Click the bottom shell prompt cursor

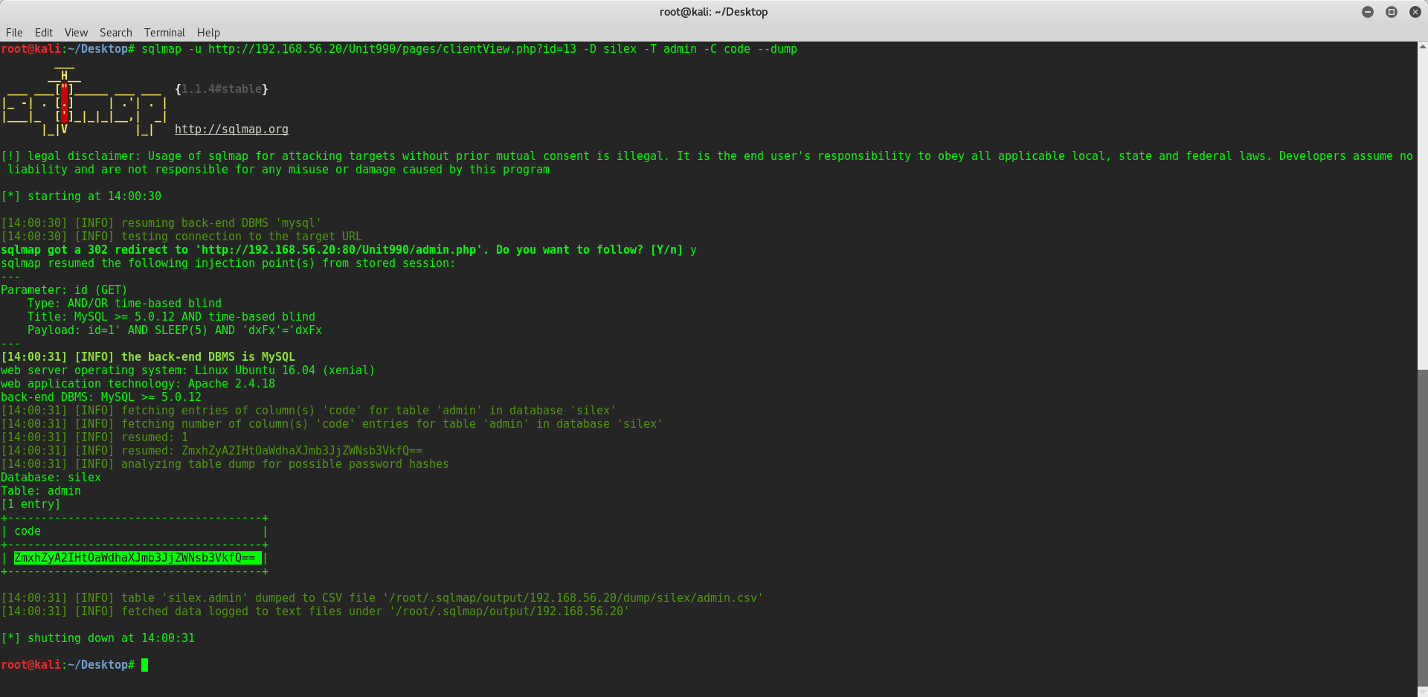click(144, 665)
